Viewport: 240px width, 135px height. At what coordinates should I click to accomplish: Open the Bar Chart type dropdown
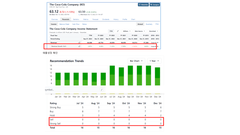click(x=136, y=61)
